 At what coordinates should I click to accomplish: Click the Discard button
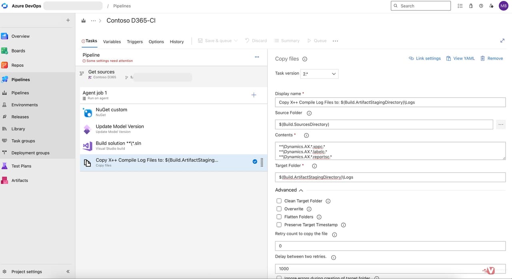256,41
